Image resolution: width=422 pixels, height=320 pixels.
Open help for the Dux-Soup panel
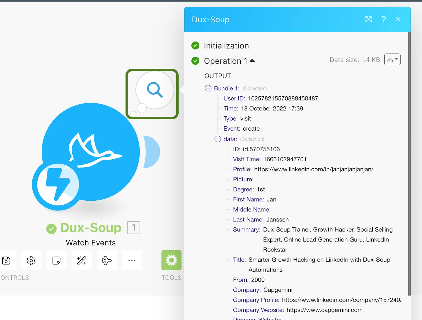coord(384,19)
